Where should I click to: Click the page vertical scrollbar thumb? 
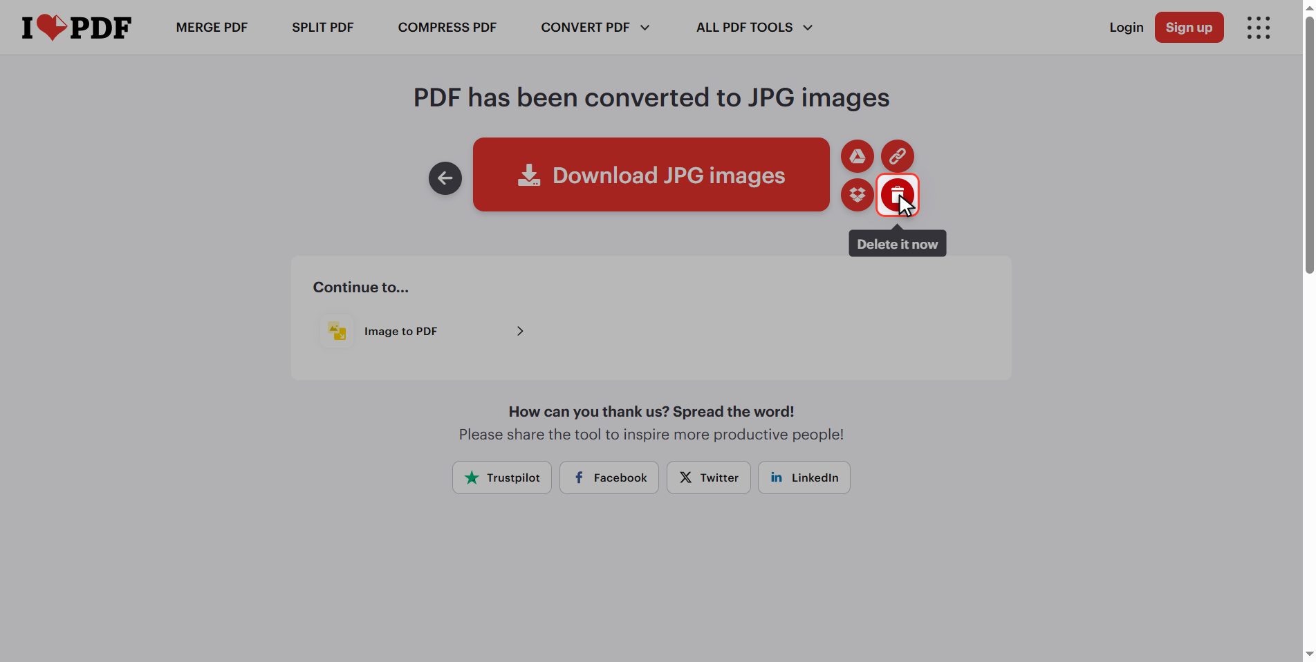tap(1309, 145)
